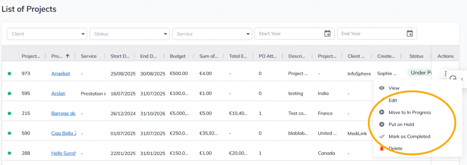Click project ID 973 cell
The image size is (467, 165).
pos(26,73)
